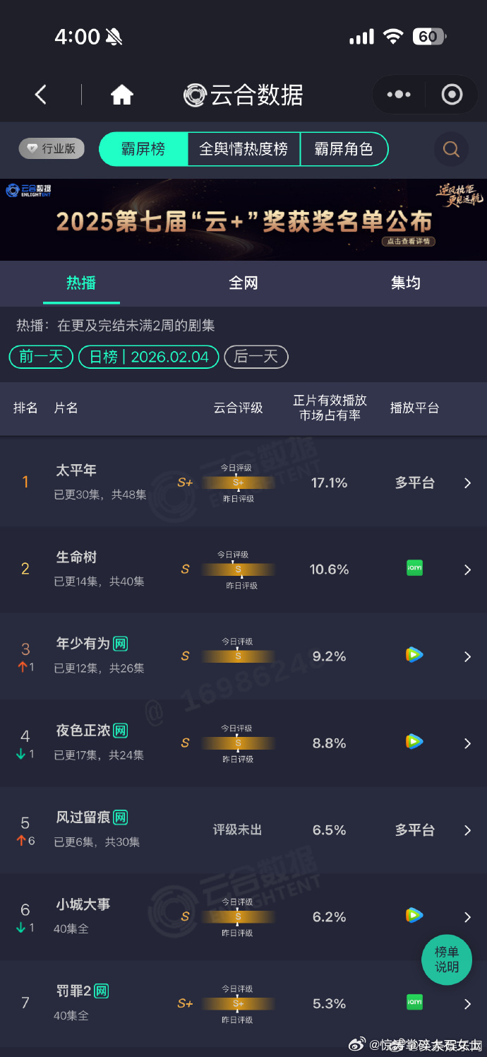Screen dimensions: 487x1057
Task: Switch to the 全网 tab
Action: [243, 283]
